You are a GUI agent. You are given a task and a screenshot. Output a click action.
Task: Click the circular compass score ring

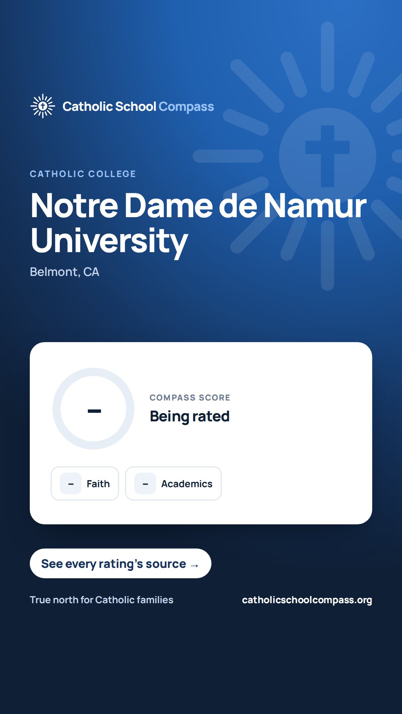[93, 409]
